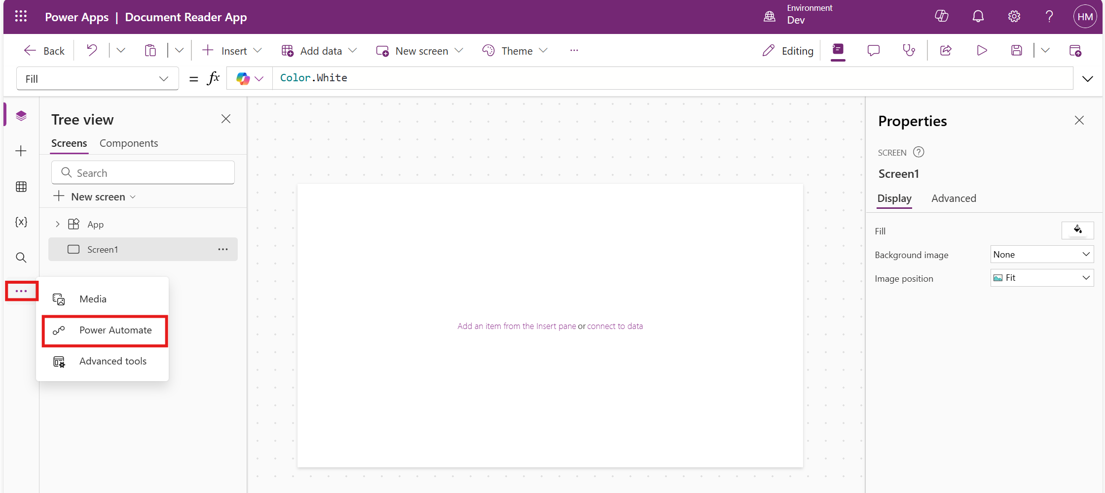1105x493 pixels.
Task: Click the Save icon in toolbar
Action: coord(1016,50)
